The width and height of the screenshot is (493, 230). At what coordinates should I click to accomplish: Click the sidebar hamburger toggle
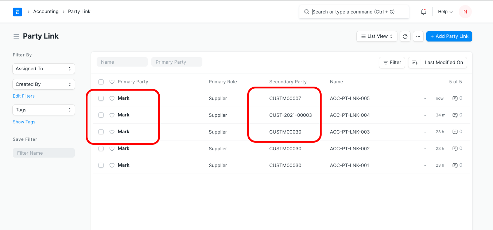16,36
